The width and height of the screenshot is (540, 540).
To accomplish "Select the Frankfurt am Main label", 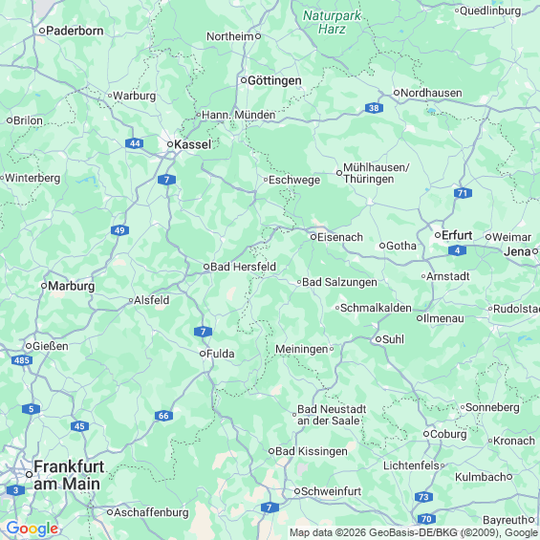I will tap(69, 475).
